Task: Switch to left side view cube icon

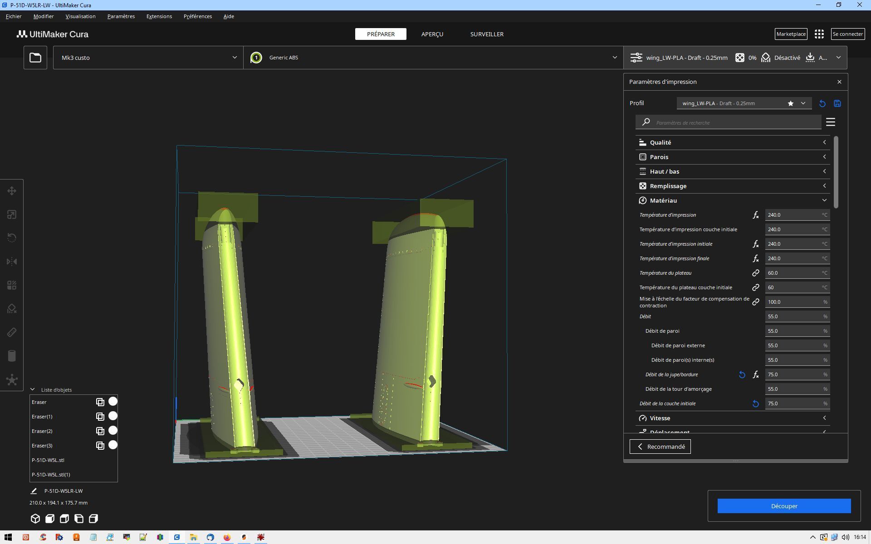Action: 79,519
